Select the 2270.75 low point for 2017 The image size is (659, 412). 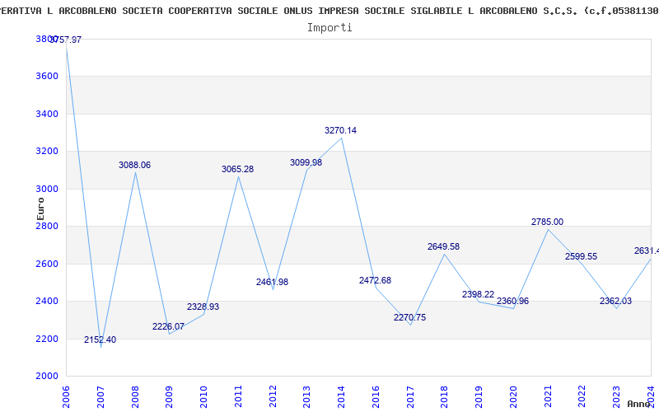click(410, 325)
